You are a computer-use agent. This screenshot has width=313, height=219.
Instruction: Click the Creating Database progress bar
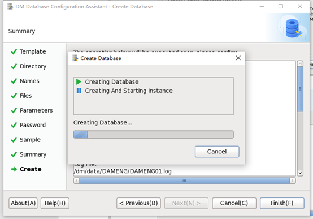coord(154,135)
